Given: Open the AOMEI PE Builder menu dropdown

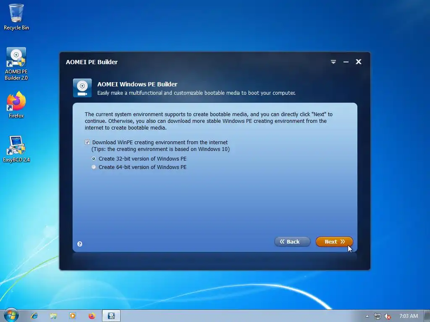Looking at the screenshot, I should 333,62.
